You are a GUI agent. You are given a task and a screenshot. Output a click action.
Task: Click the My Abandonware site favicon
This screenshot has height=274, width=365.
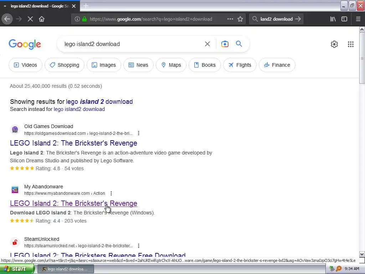pos(15,190)
